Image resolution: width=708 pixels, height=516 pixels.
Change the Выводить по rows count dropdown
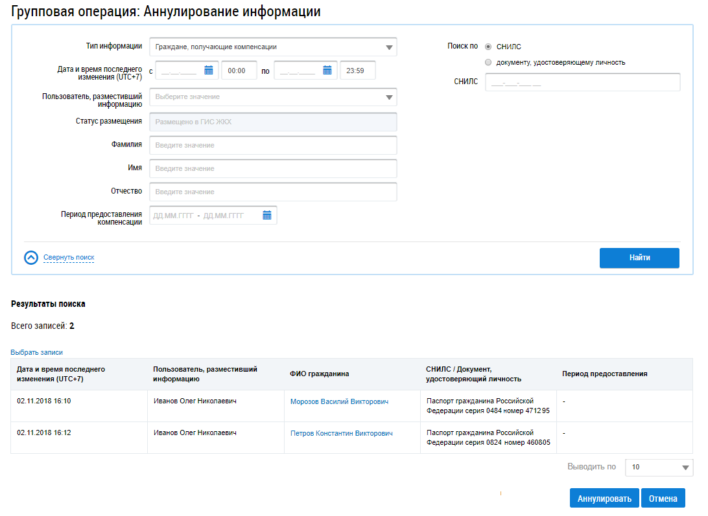659,467
